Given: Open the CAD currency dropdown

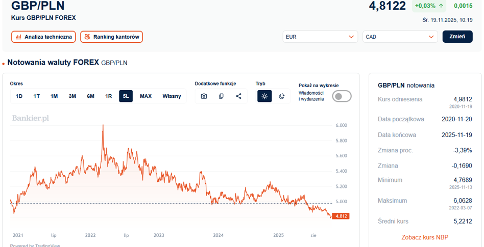Looking at the screenshot, I should (x=400, y=37).
